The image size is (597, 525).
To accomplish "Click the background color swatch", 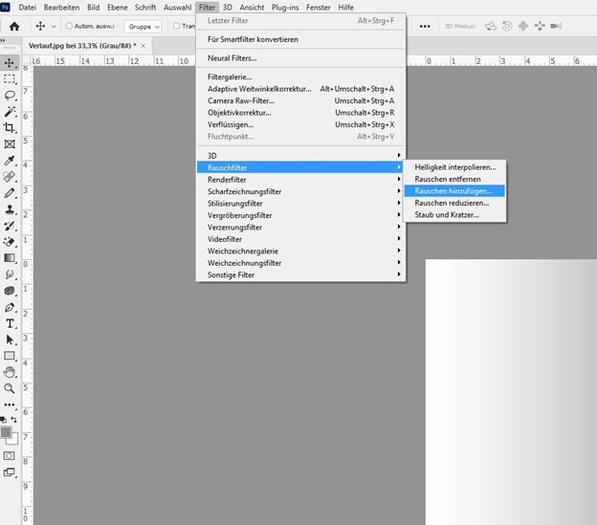I will coord(13,440).
